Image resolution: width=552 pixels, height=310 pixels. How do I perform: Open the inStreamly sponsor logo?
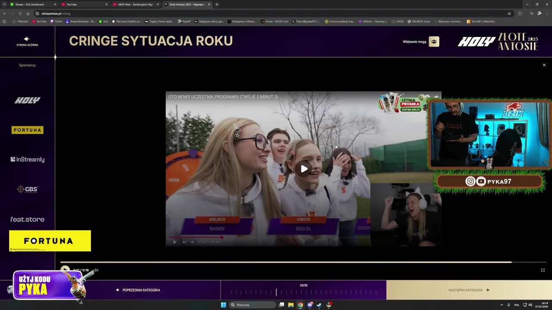pyautogui.click(x=27, y=159)
